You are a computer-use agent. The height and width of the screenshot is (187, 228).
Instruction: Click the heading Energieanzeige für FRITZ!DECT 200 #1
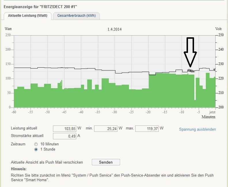click(40, 7)
